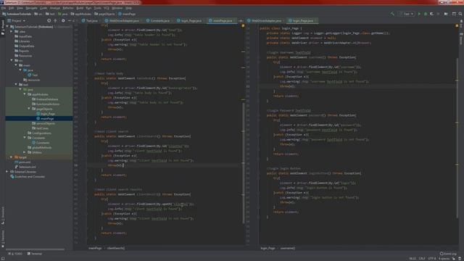This screenshot has height=261, width=464.
Task: Select the right pane WebDriverAdapter.java tab
Action: click(265, 21)
